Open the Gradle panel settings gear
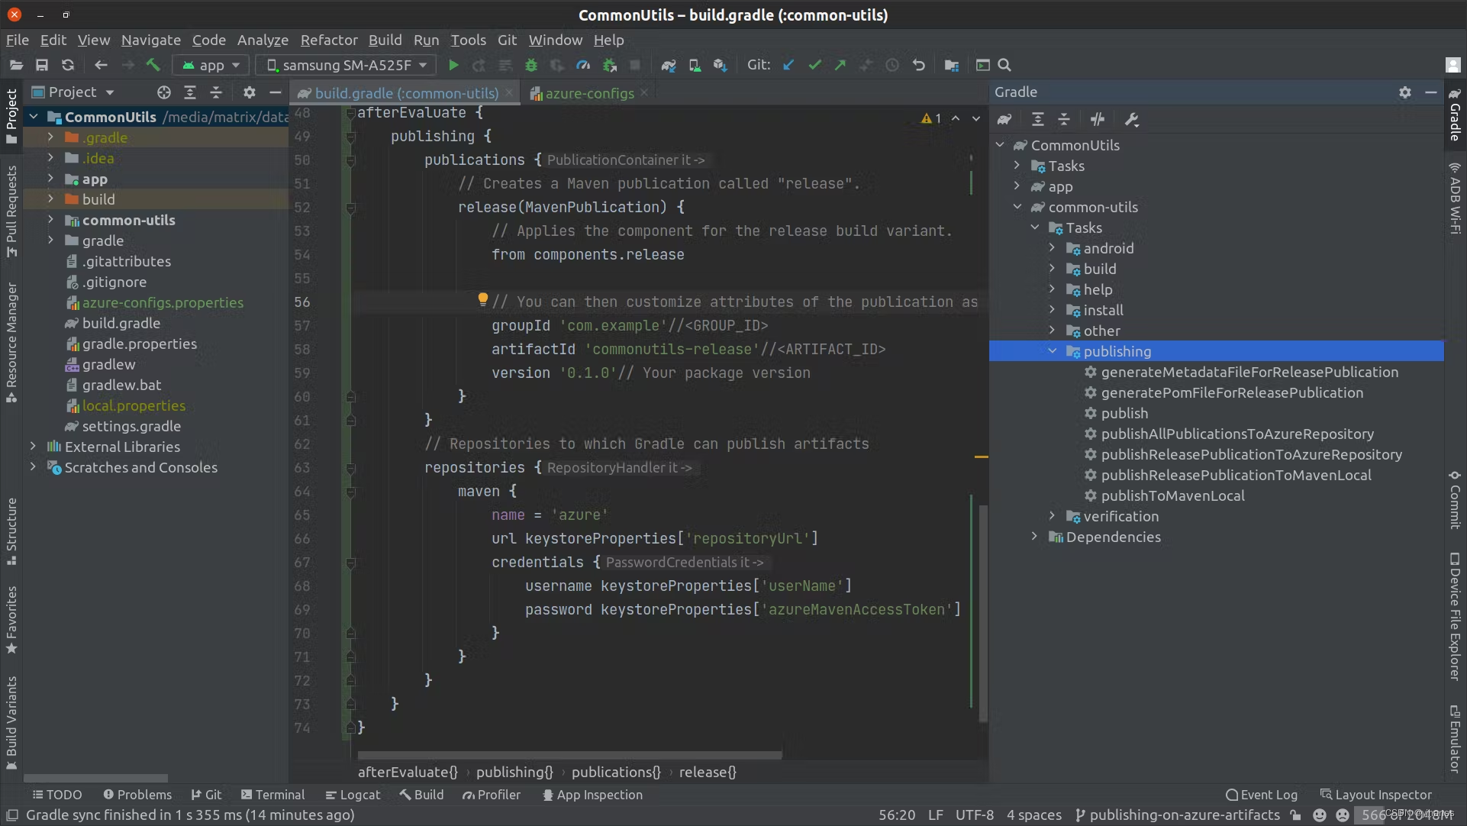This screenshot has width=1467, height=826. coord(1405,92)
